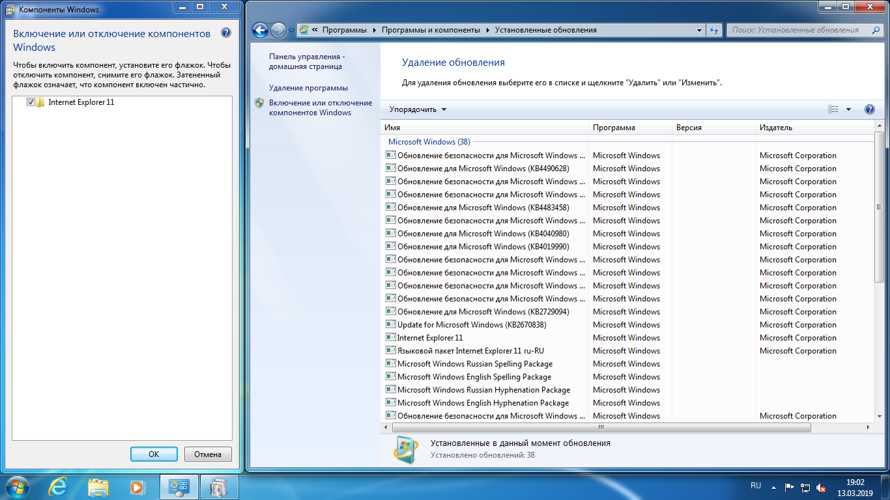Open Windows Media Player from taskbar
This screenshot has width=890, height=500.
137,486
